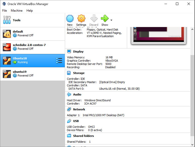Click the VBoxSVGA graphics controller value
Screen dimensions: 195x147
112,61
